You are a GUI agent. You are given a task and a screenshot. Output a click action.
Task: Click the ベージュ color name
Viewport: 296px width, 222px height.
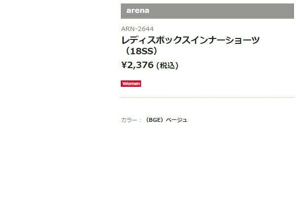coord(176,120)
